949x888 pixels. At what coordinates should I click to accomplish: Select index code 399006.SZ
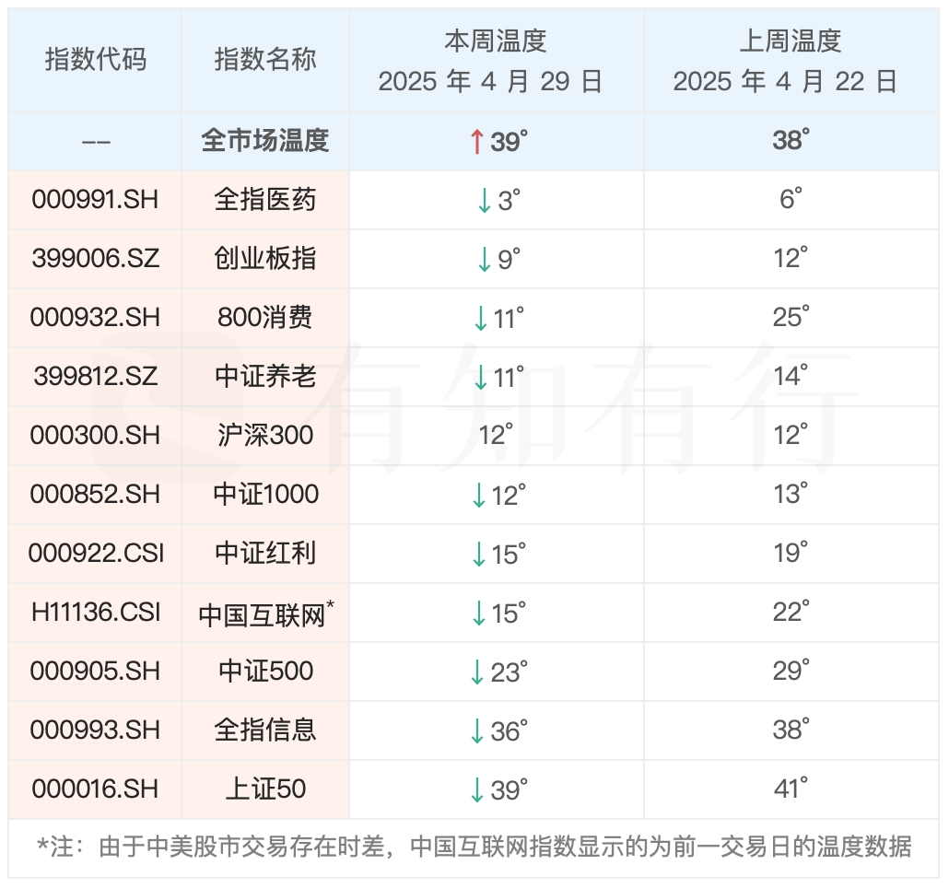pyautogui.click(x=95, y=258)
